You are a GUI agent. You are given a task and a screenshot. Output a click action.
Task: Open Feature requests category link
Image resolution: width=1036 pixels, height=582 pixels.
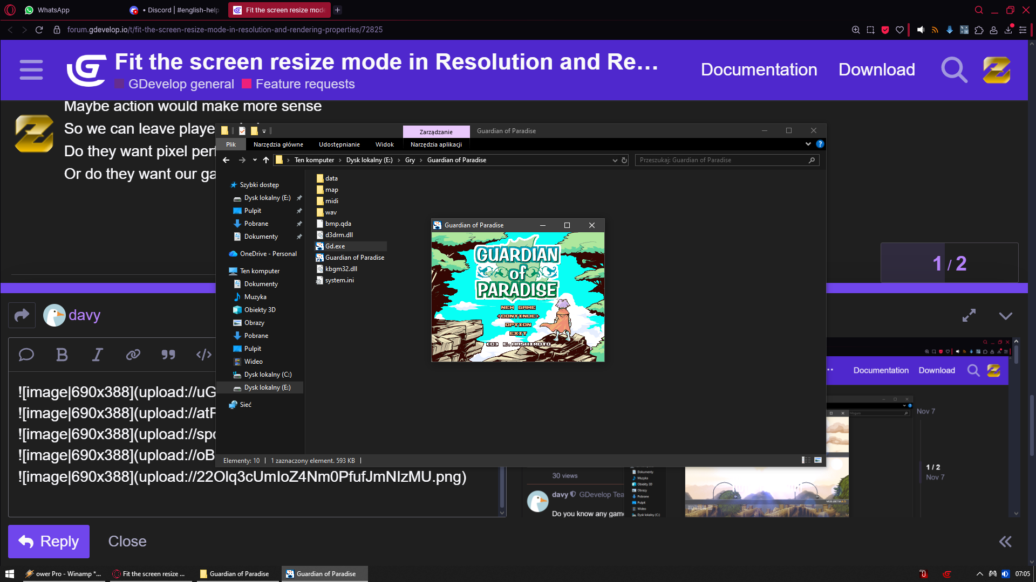point(298,84)
